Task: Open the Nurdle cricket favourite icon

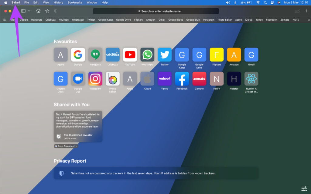Action: (x=251, y=79)
